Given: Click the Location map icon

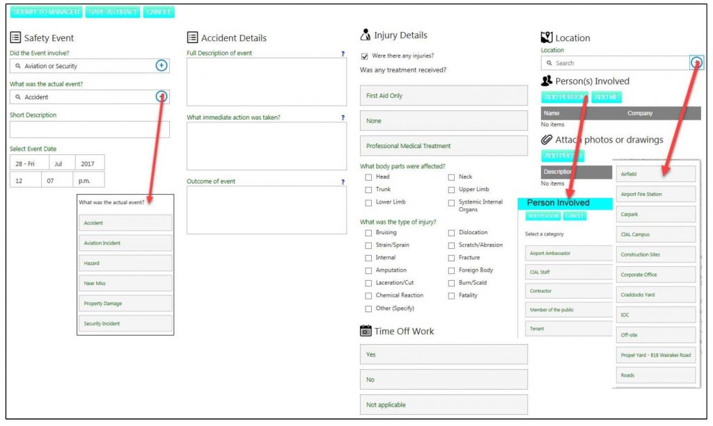Looking at the screenshot, I should pyautogui.click(x=547, y=38).
